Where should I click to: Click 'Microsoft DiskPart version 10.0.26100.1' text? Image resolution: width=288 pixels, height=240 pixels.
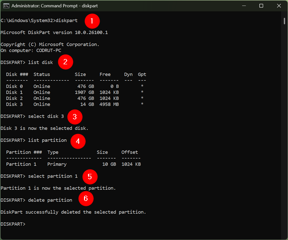click(54, 32)
